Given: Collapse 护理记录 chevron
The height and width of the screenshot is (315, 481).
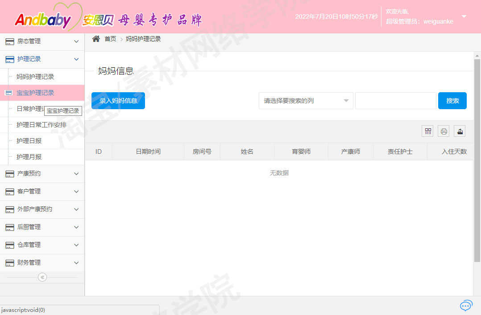Looking at the screenshot, I should coord(76,59).
